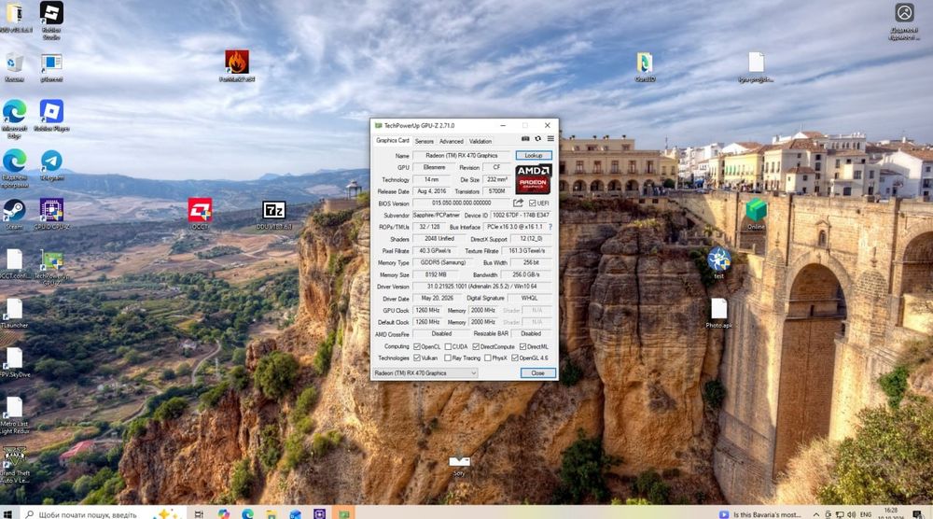
Task: Open the GPU-Z hamburger menu icon
Action: point(550,139)
